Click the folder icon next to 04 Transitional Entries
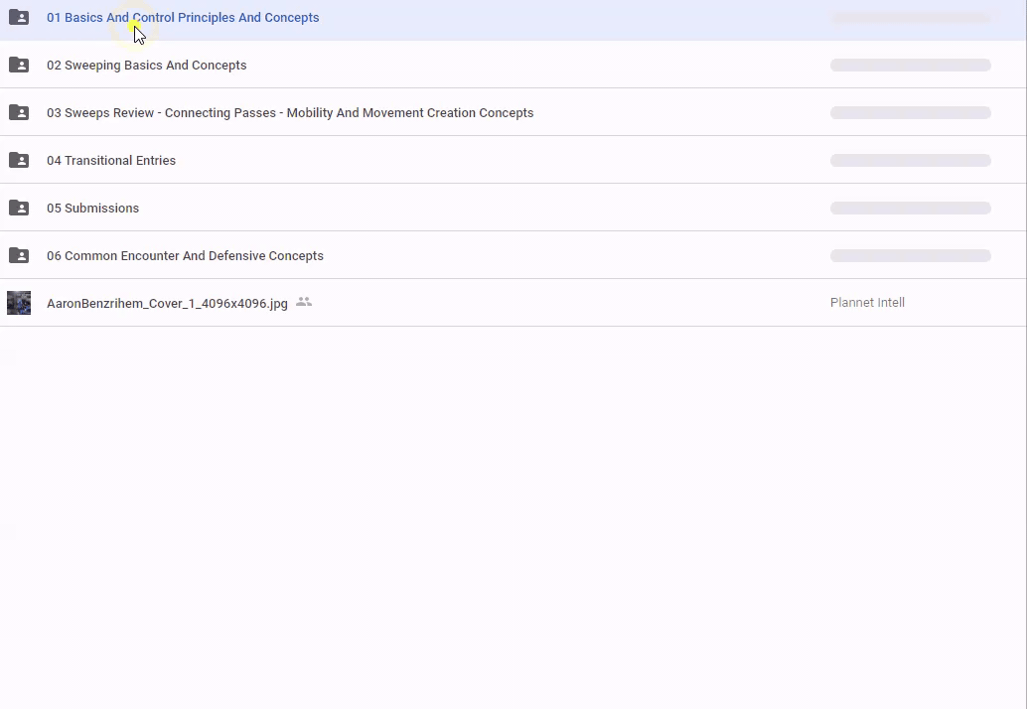 [x=19, y=160]
